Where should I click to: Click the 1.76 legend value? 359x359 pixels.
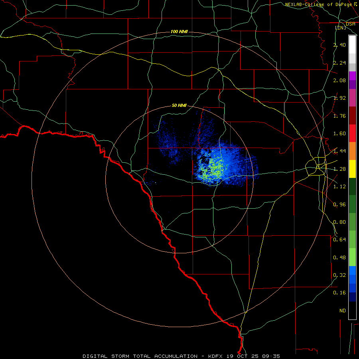coord(339,116)
